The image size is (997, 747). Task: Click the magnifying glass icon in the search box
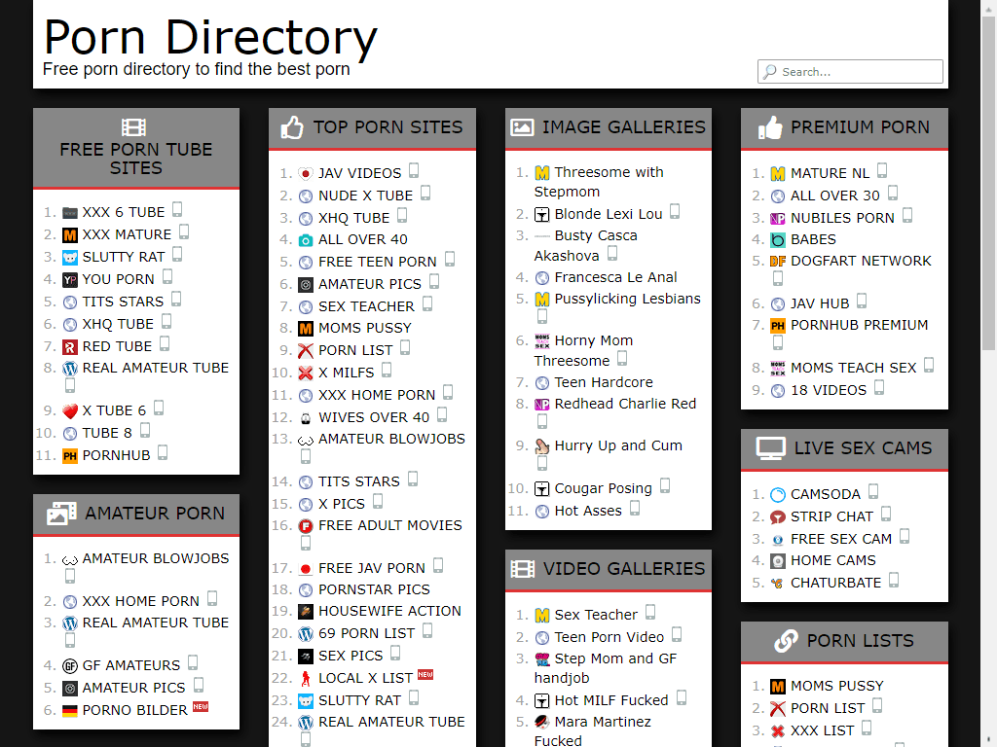pos(768,71)
